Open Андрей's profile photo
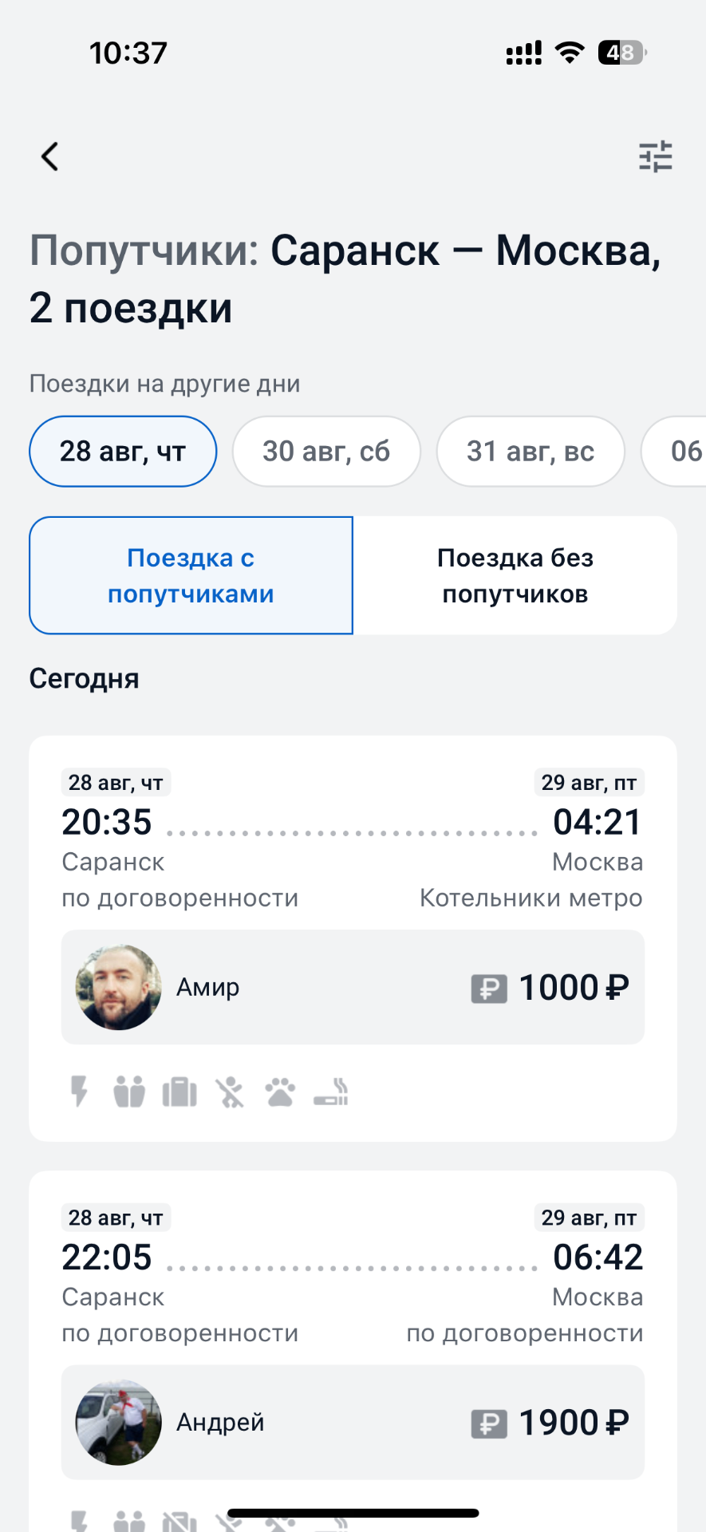The width and height of the screenshot is (706, 1532). pos(118,1423)
